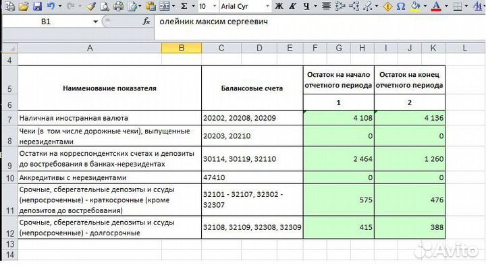This screenshot has height=267, width=486.
Task: Click the formula bar text олейник максим сергеевич
Action: 213,22
